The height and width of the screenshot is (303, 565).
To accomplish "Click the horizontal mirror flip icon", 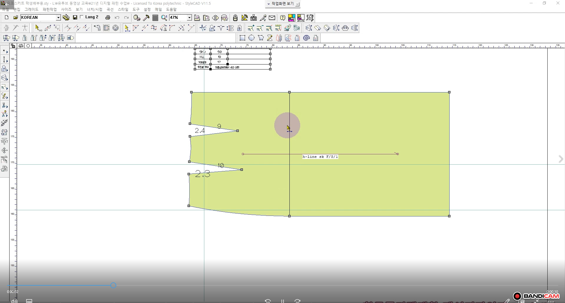I will point(215,18).
